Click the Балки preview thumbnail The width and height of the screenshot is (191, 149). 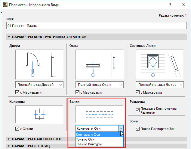[100, 115]
